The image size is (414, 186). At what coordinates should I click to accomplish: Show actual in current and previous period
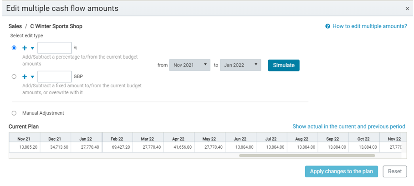(x=349, y=127)
